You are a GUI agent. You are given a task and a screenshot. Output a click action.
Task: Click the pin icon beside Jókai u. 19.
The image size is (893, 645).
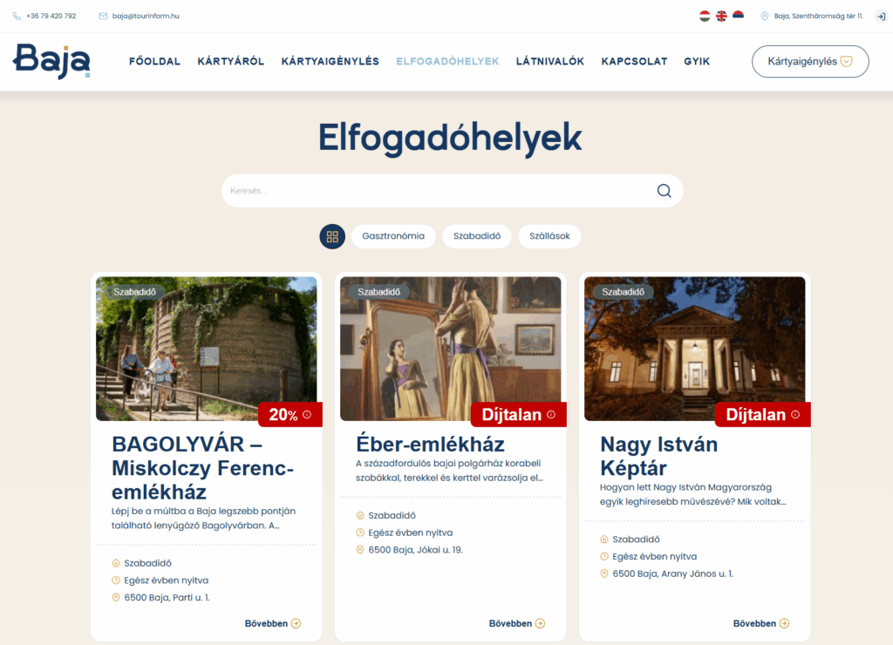coord(360,549)
